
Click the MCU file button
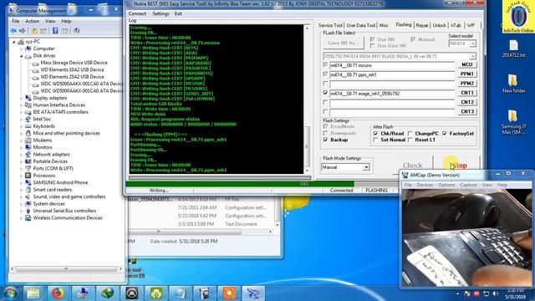[x=467, y=65]
